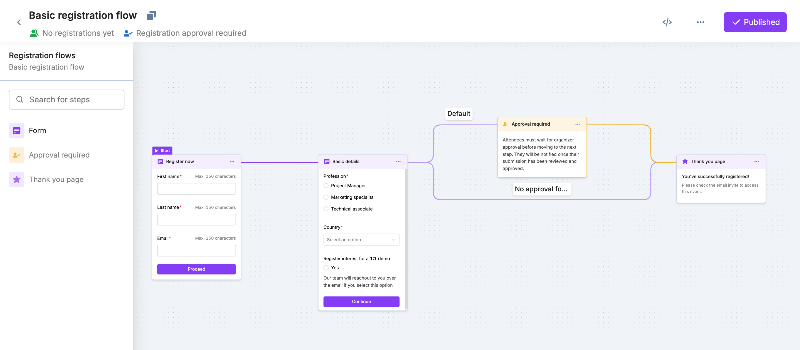Click the Form step icon in sidebar

pyautogui.click(x=16, y=131)
